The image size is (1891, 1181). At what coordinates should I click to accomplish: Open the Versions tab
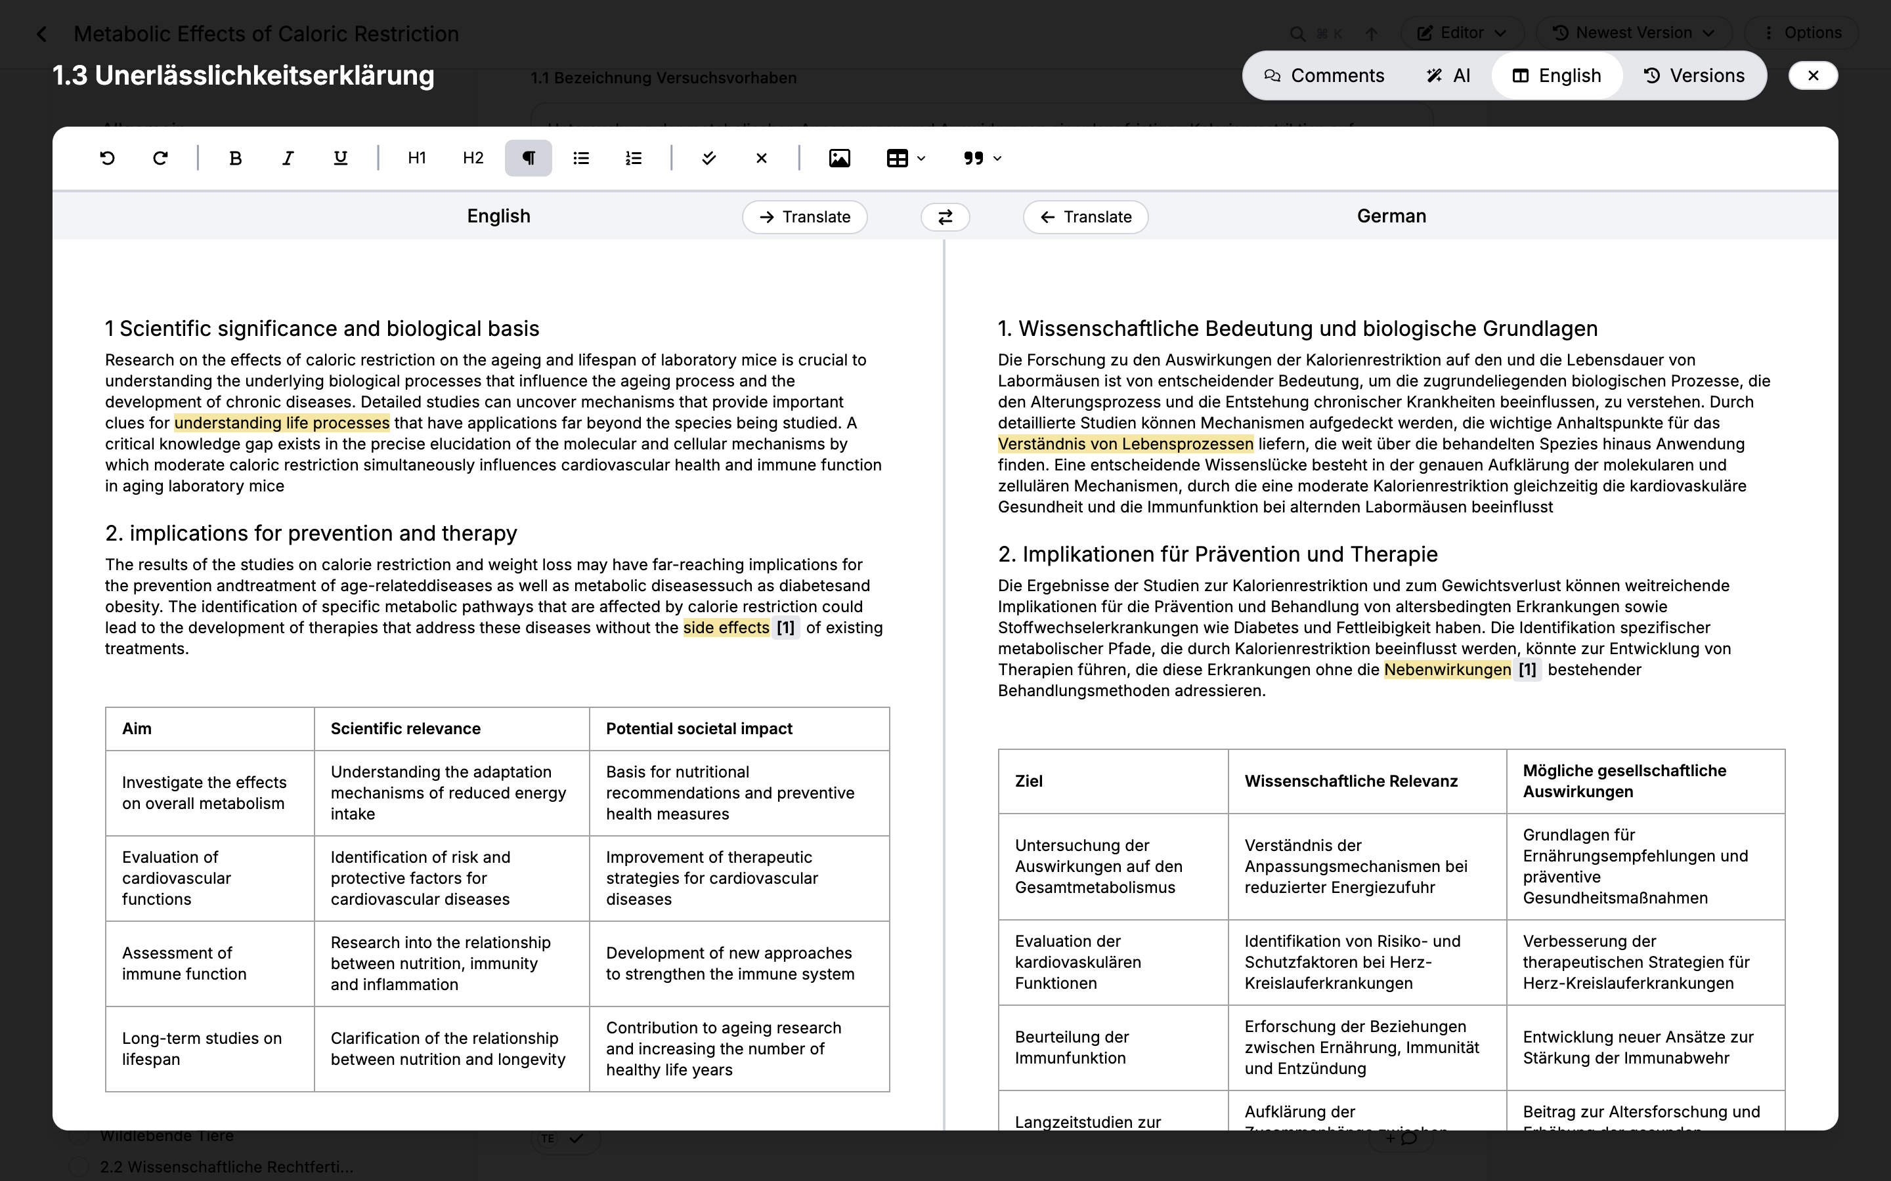click(x=1694, y=75)
